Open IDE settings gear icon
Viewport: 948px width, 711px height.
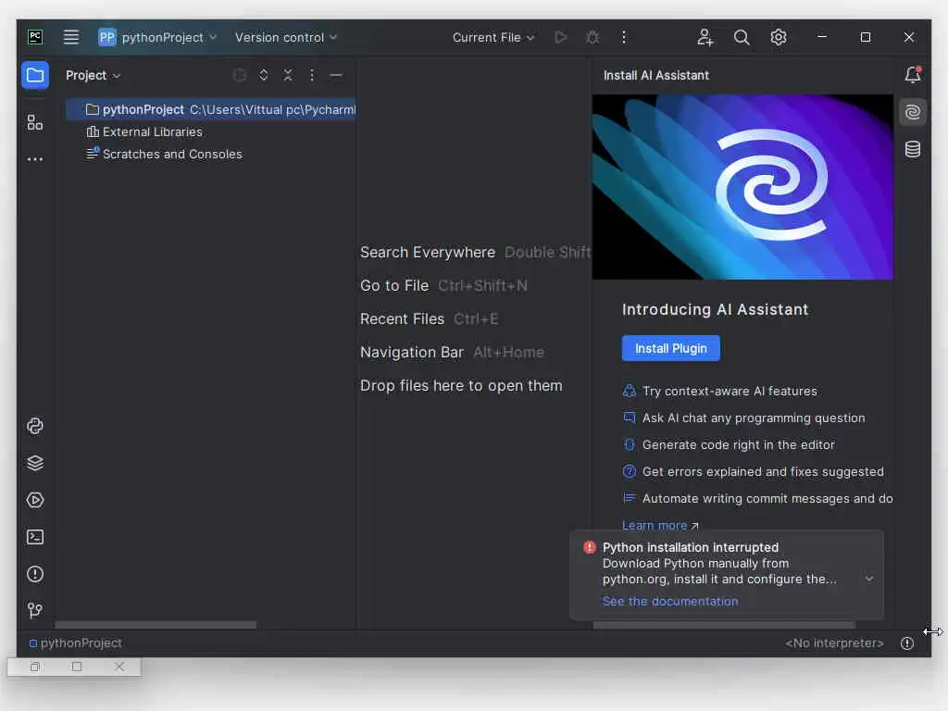coord(778,37)
